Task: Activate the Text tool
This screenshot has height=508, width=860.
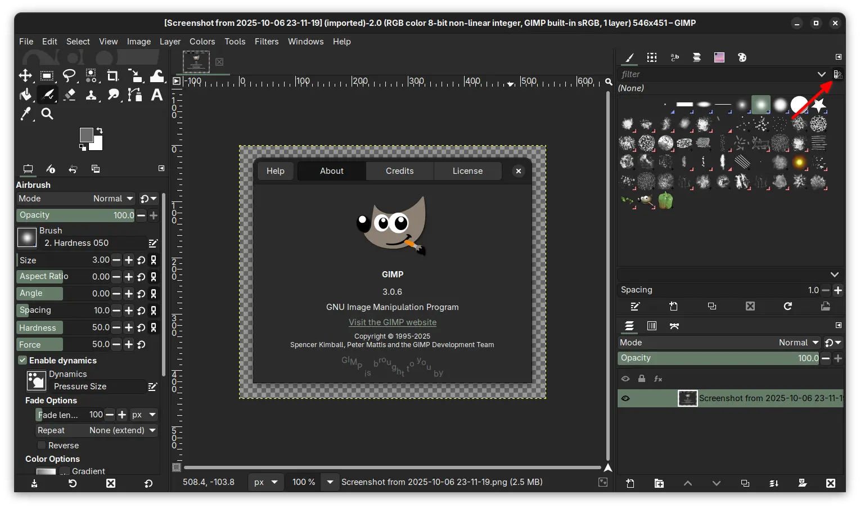Action: tap(157, 95)
